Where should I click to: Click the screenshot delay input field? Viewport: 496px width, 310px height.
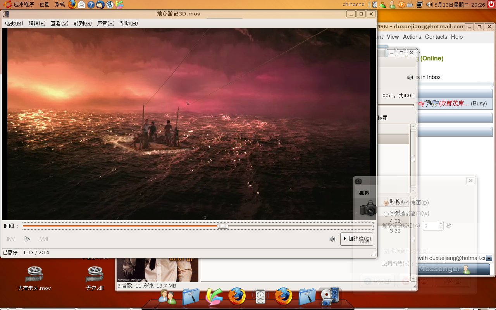(430, 226)
